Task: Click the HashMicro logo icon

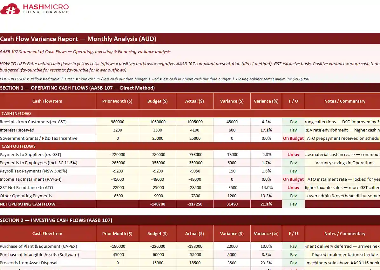Action: coord(10,9)
